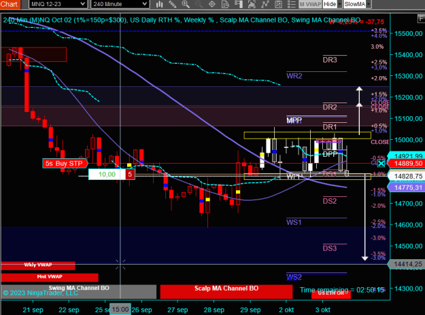Click the 3 okt date label
Image resolution: width=425 pixels, height=315 pixels.
[322, 310]
